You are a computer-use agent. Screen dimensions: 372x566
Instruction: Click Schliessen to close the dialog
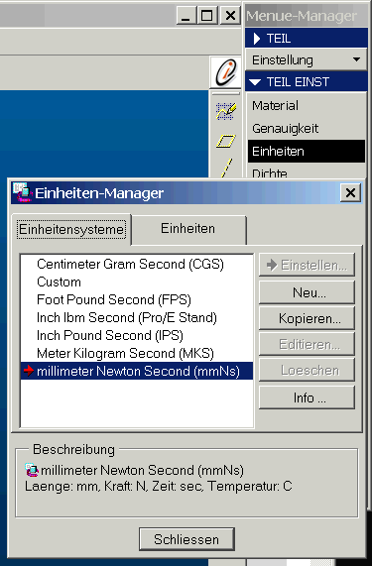point(186,539)
